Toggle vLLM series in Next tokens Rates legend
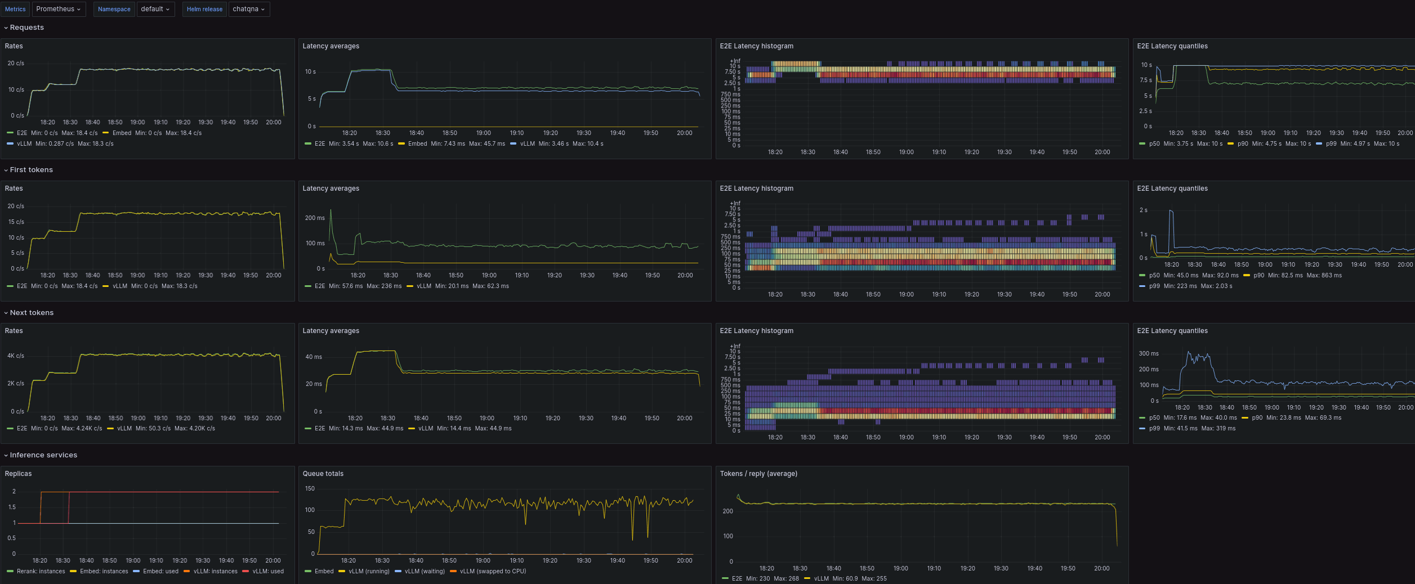The width and height of the screenshot is (1415, 584). [x=124, y=429]
